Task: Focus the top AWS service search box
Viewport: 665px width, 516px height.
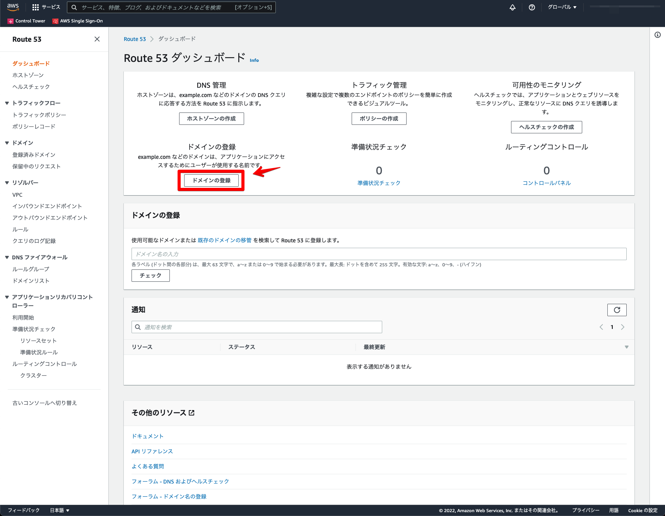Action: tap(171, 7)
